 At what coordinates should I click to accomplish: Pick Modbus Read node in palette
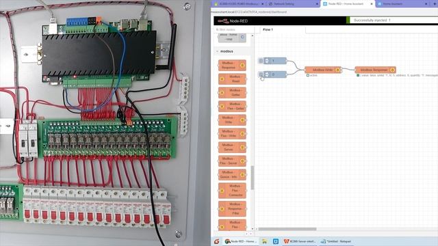coord(232,79)
